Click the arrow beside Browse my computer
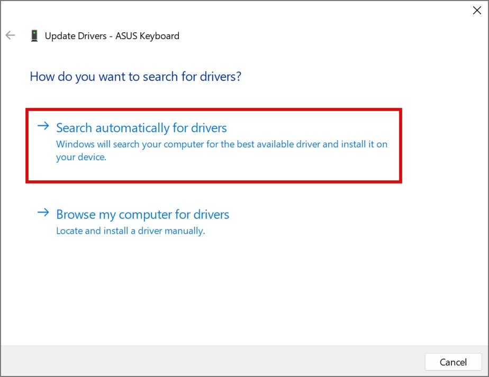The height and width of the screenshot is (377, 489). [43, 213]
